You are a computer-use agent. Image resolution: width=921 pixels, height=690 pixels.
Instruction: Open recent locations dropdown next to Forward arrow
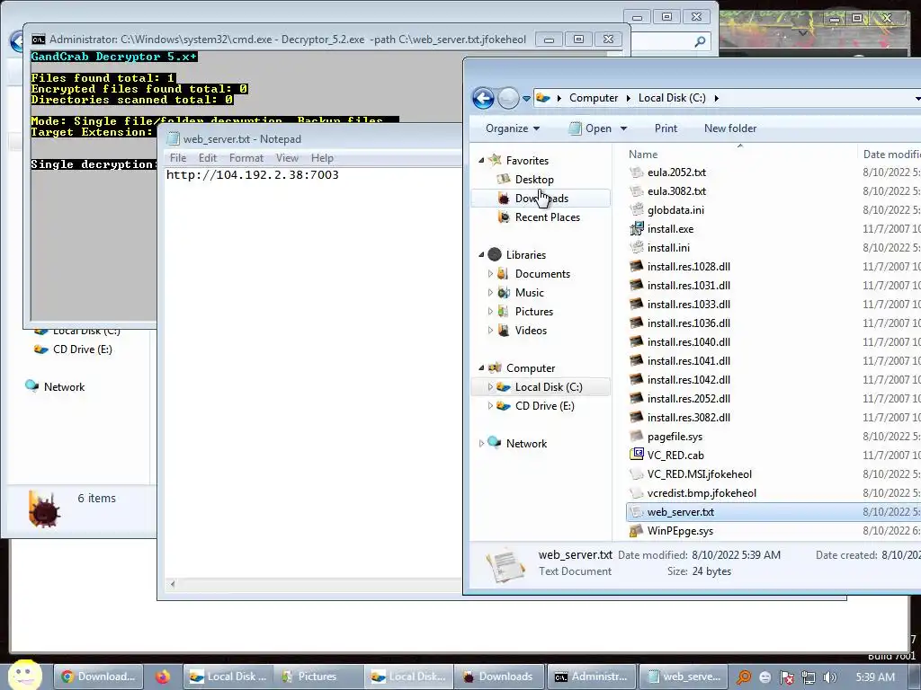click(526, 99)
